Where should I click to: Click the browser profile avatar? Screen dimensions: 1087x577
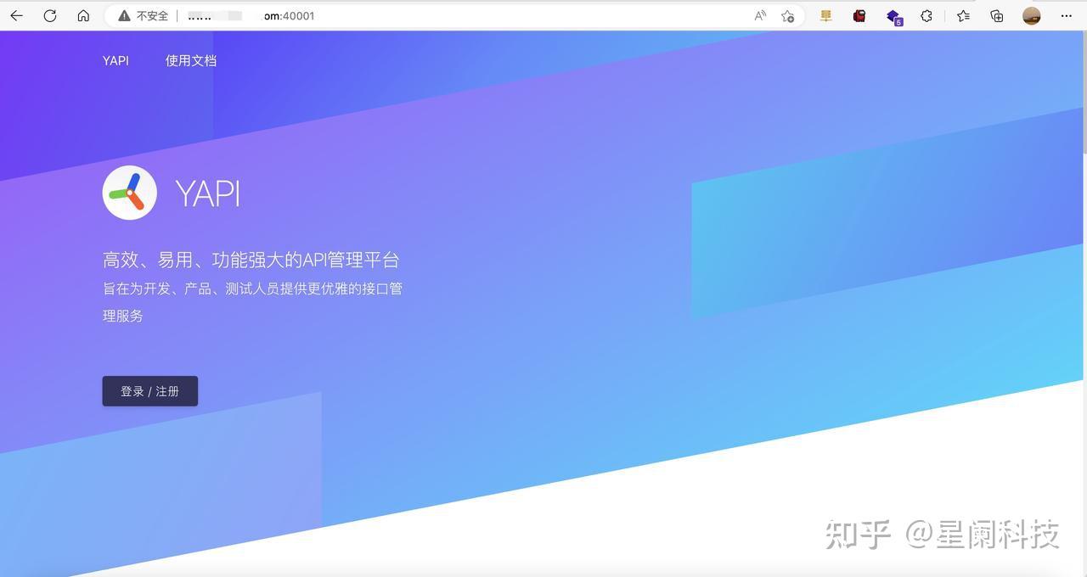1030,15
